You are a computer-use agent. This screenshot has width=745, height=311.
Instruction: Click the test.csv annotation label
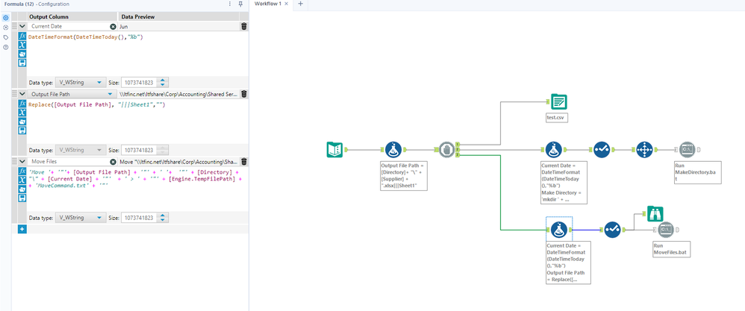(x=557, y=116)
